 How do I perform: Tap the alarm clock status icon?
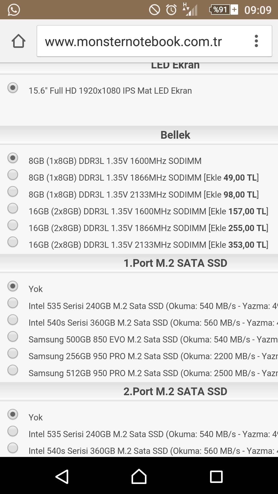click(171, 10)
